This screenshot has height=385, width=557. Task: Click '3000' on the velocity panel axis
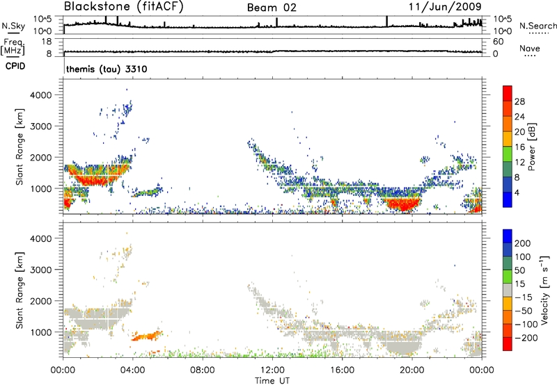41,270
